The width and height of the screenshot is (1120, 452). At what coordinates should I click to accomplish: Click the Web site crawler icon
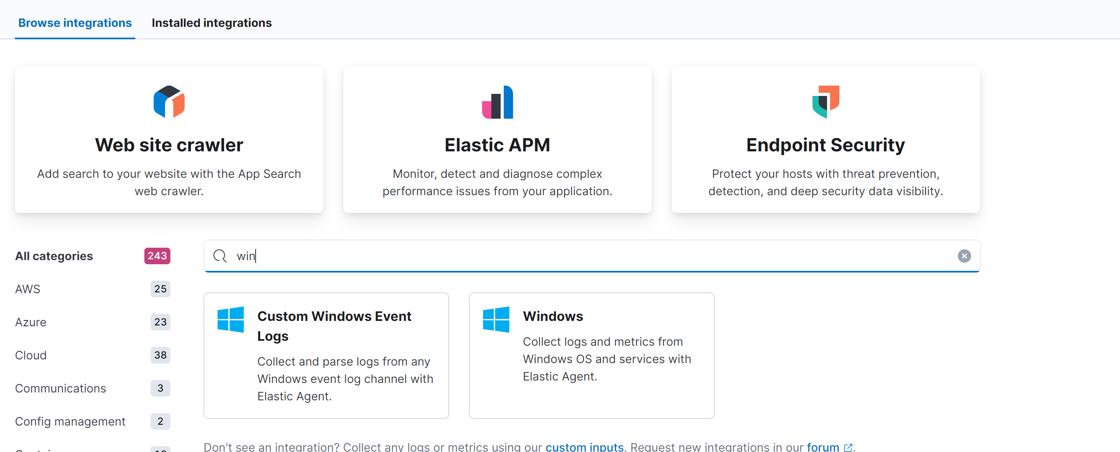[169, 102]
